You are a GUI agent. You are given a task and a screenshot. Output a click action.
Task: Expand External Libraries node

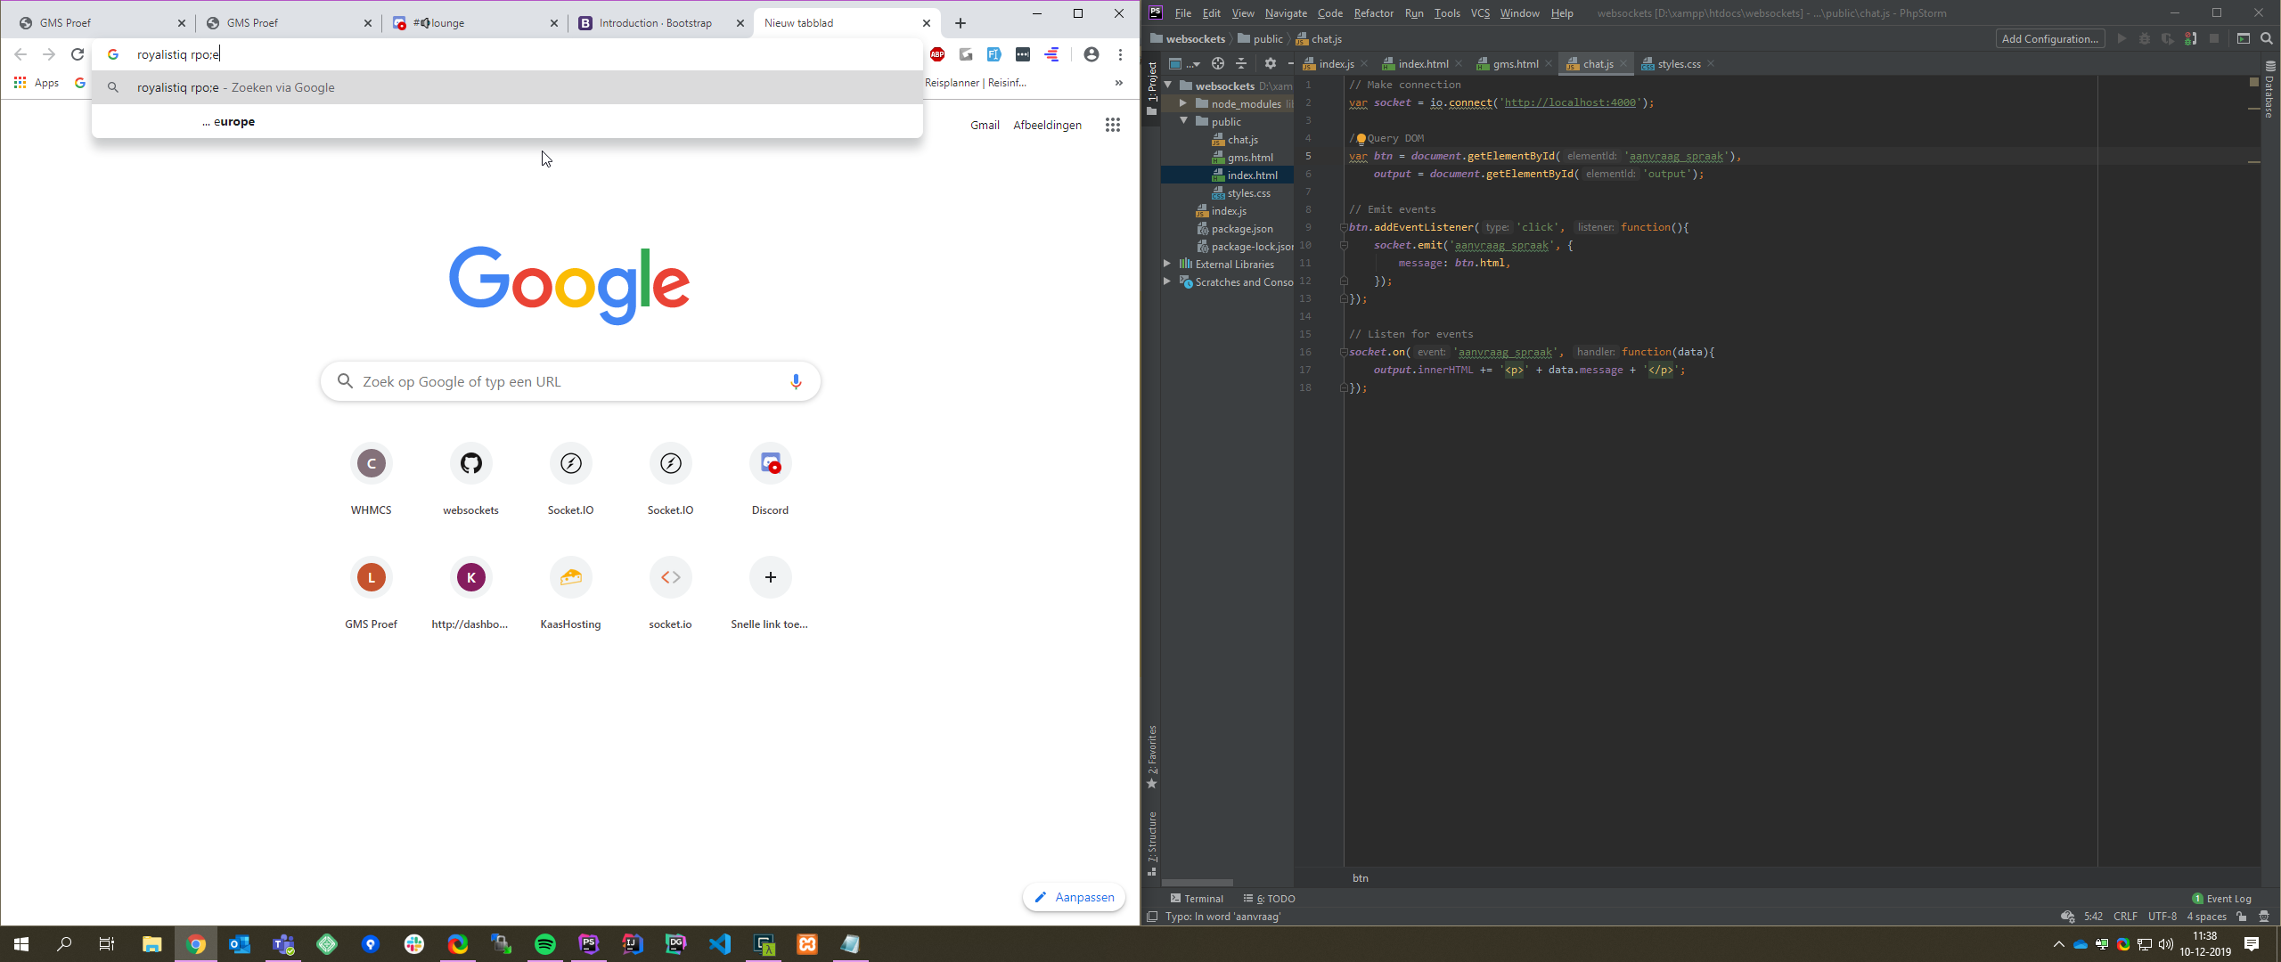(1167, 264)
